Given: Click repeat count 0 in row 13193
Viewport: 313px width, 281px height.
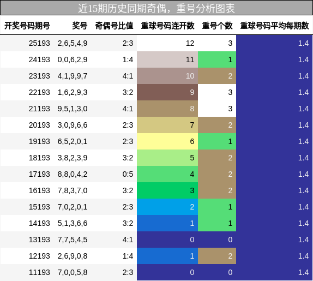Looking at the screenshot, I should point(217,240).
